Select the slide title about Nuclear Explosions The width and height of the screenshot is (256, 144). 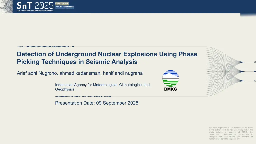pos(107,58)
